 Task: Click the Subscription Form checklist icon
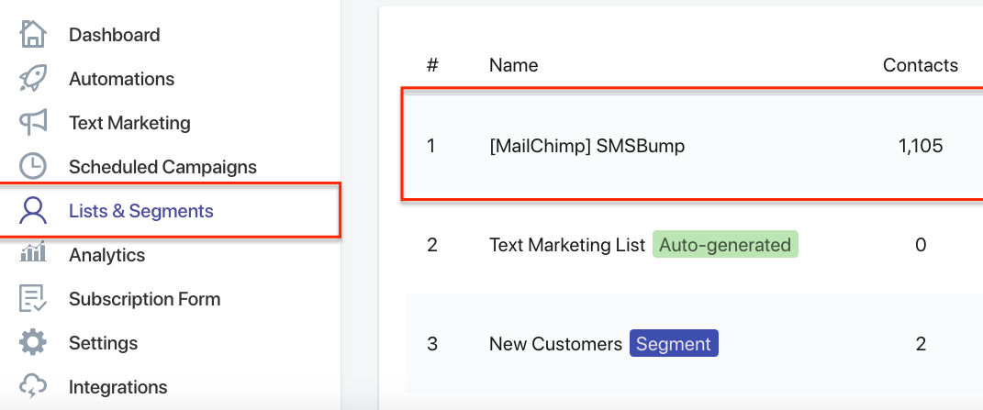[33, 298]
